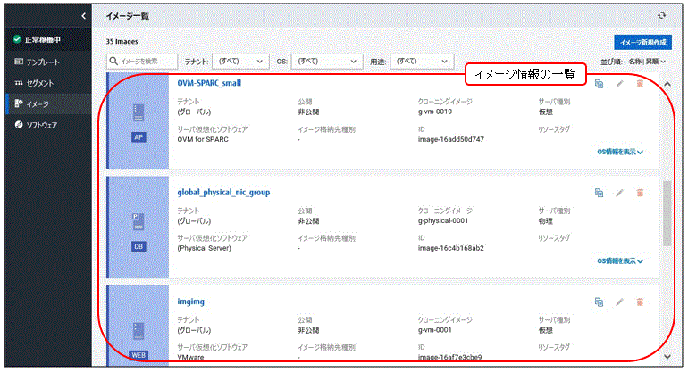Click the physical server icon on the global_physical_nic_group card
The width and height of the screenshot is (688, 372).
pos(138,222)
